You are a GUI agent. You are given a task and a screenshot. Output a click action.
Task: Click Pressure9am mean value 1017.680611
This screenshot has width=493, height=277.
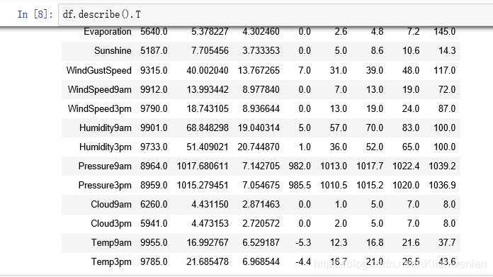coord(203,166)
